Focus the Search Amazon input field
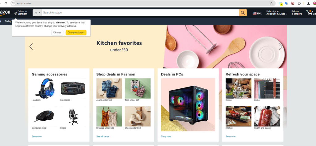Viewport: 316px width, 146px height. (x=140, y=13)
